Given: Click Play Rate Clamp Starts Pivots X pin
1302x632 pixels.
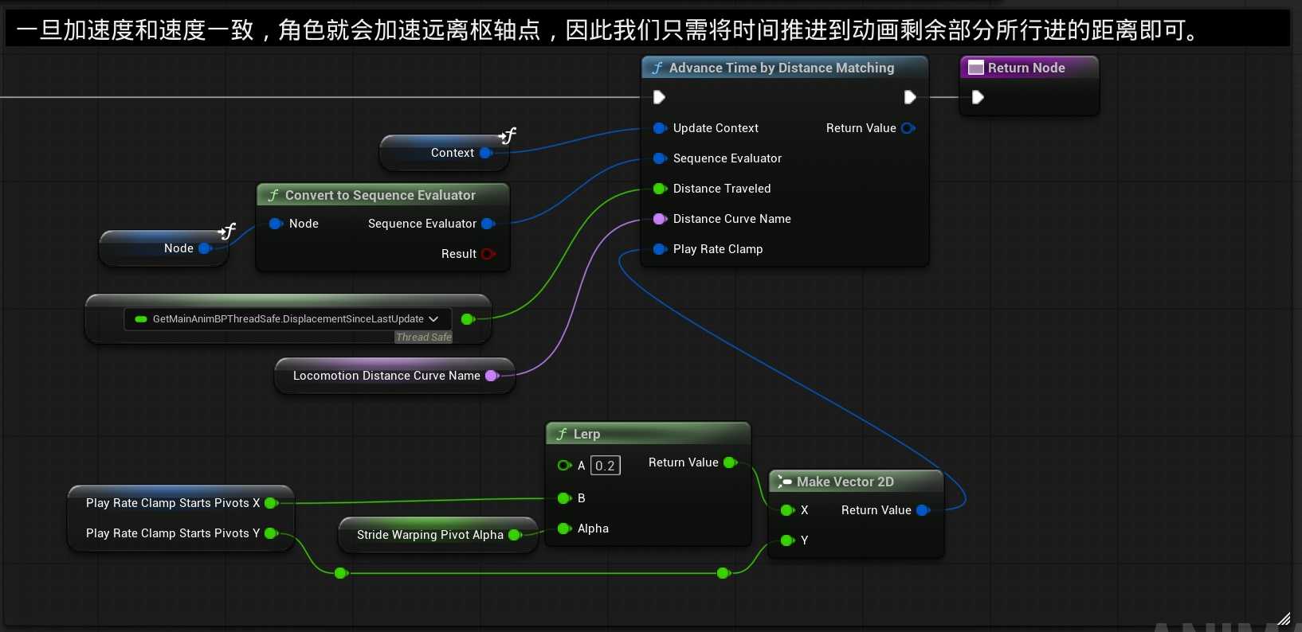Looking at the screenshot, I should [270, 503].
